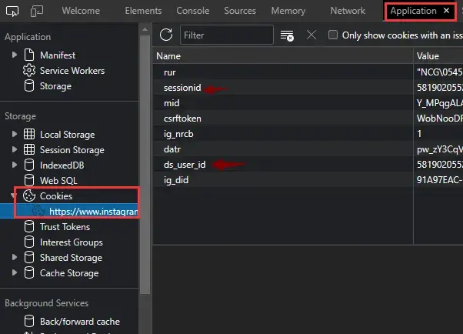
Task: Close the Application tab
Action: [446, 11]
